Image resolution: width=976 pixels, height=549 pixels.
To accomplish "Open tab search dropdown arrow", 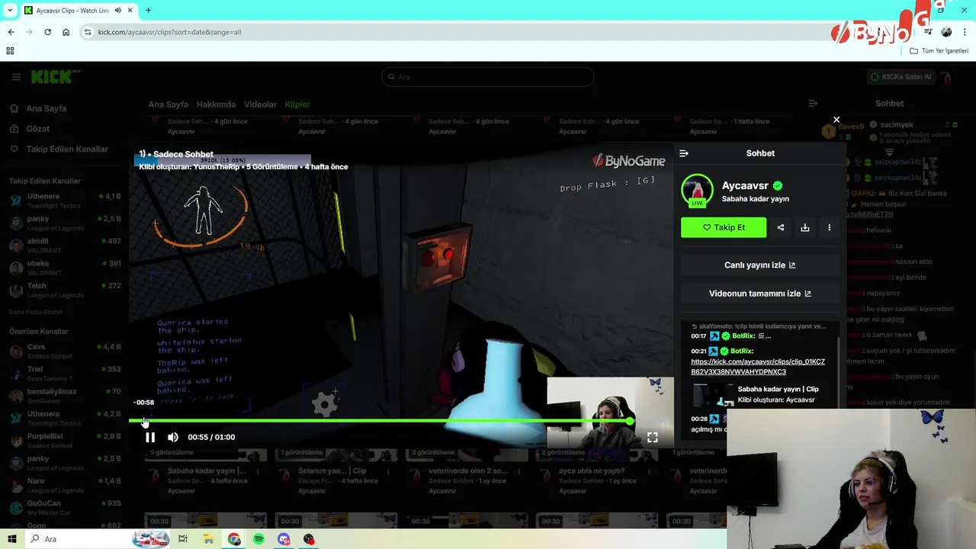I will point(10,11).
